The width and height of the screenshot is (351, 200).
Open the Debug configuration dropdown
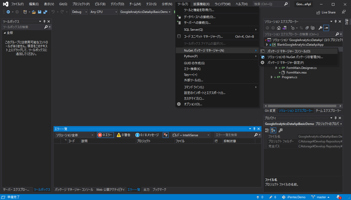click(79, 12)
